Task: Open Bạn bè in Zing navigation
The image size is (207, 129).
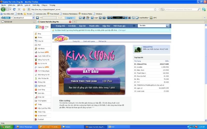Action: click(x=82, y=26)
